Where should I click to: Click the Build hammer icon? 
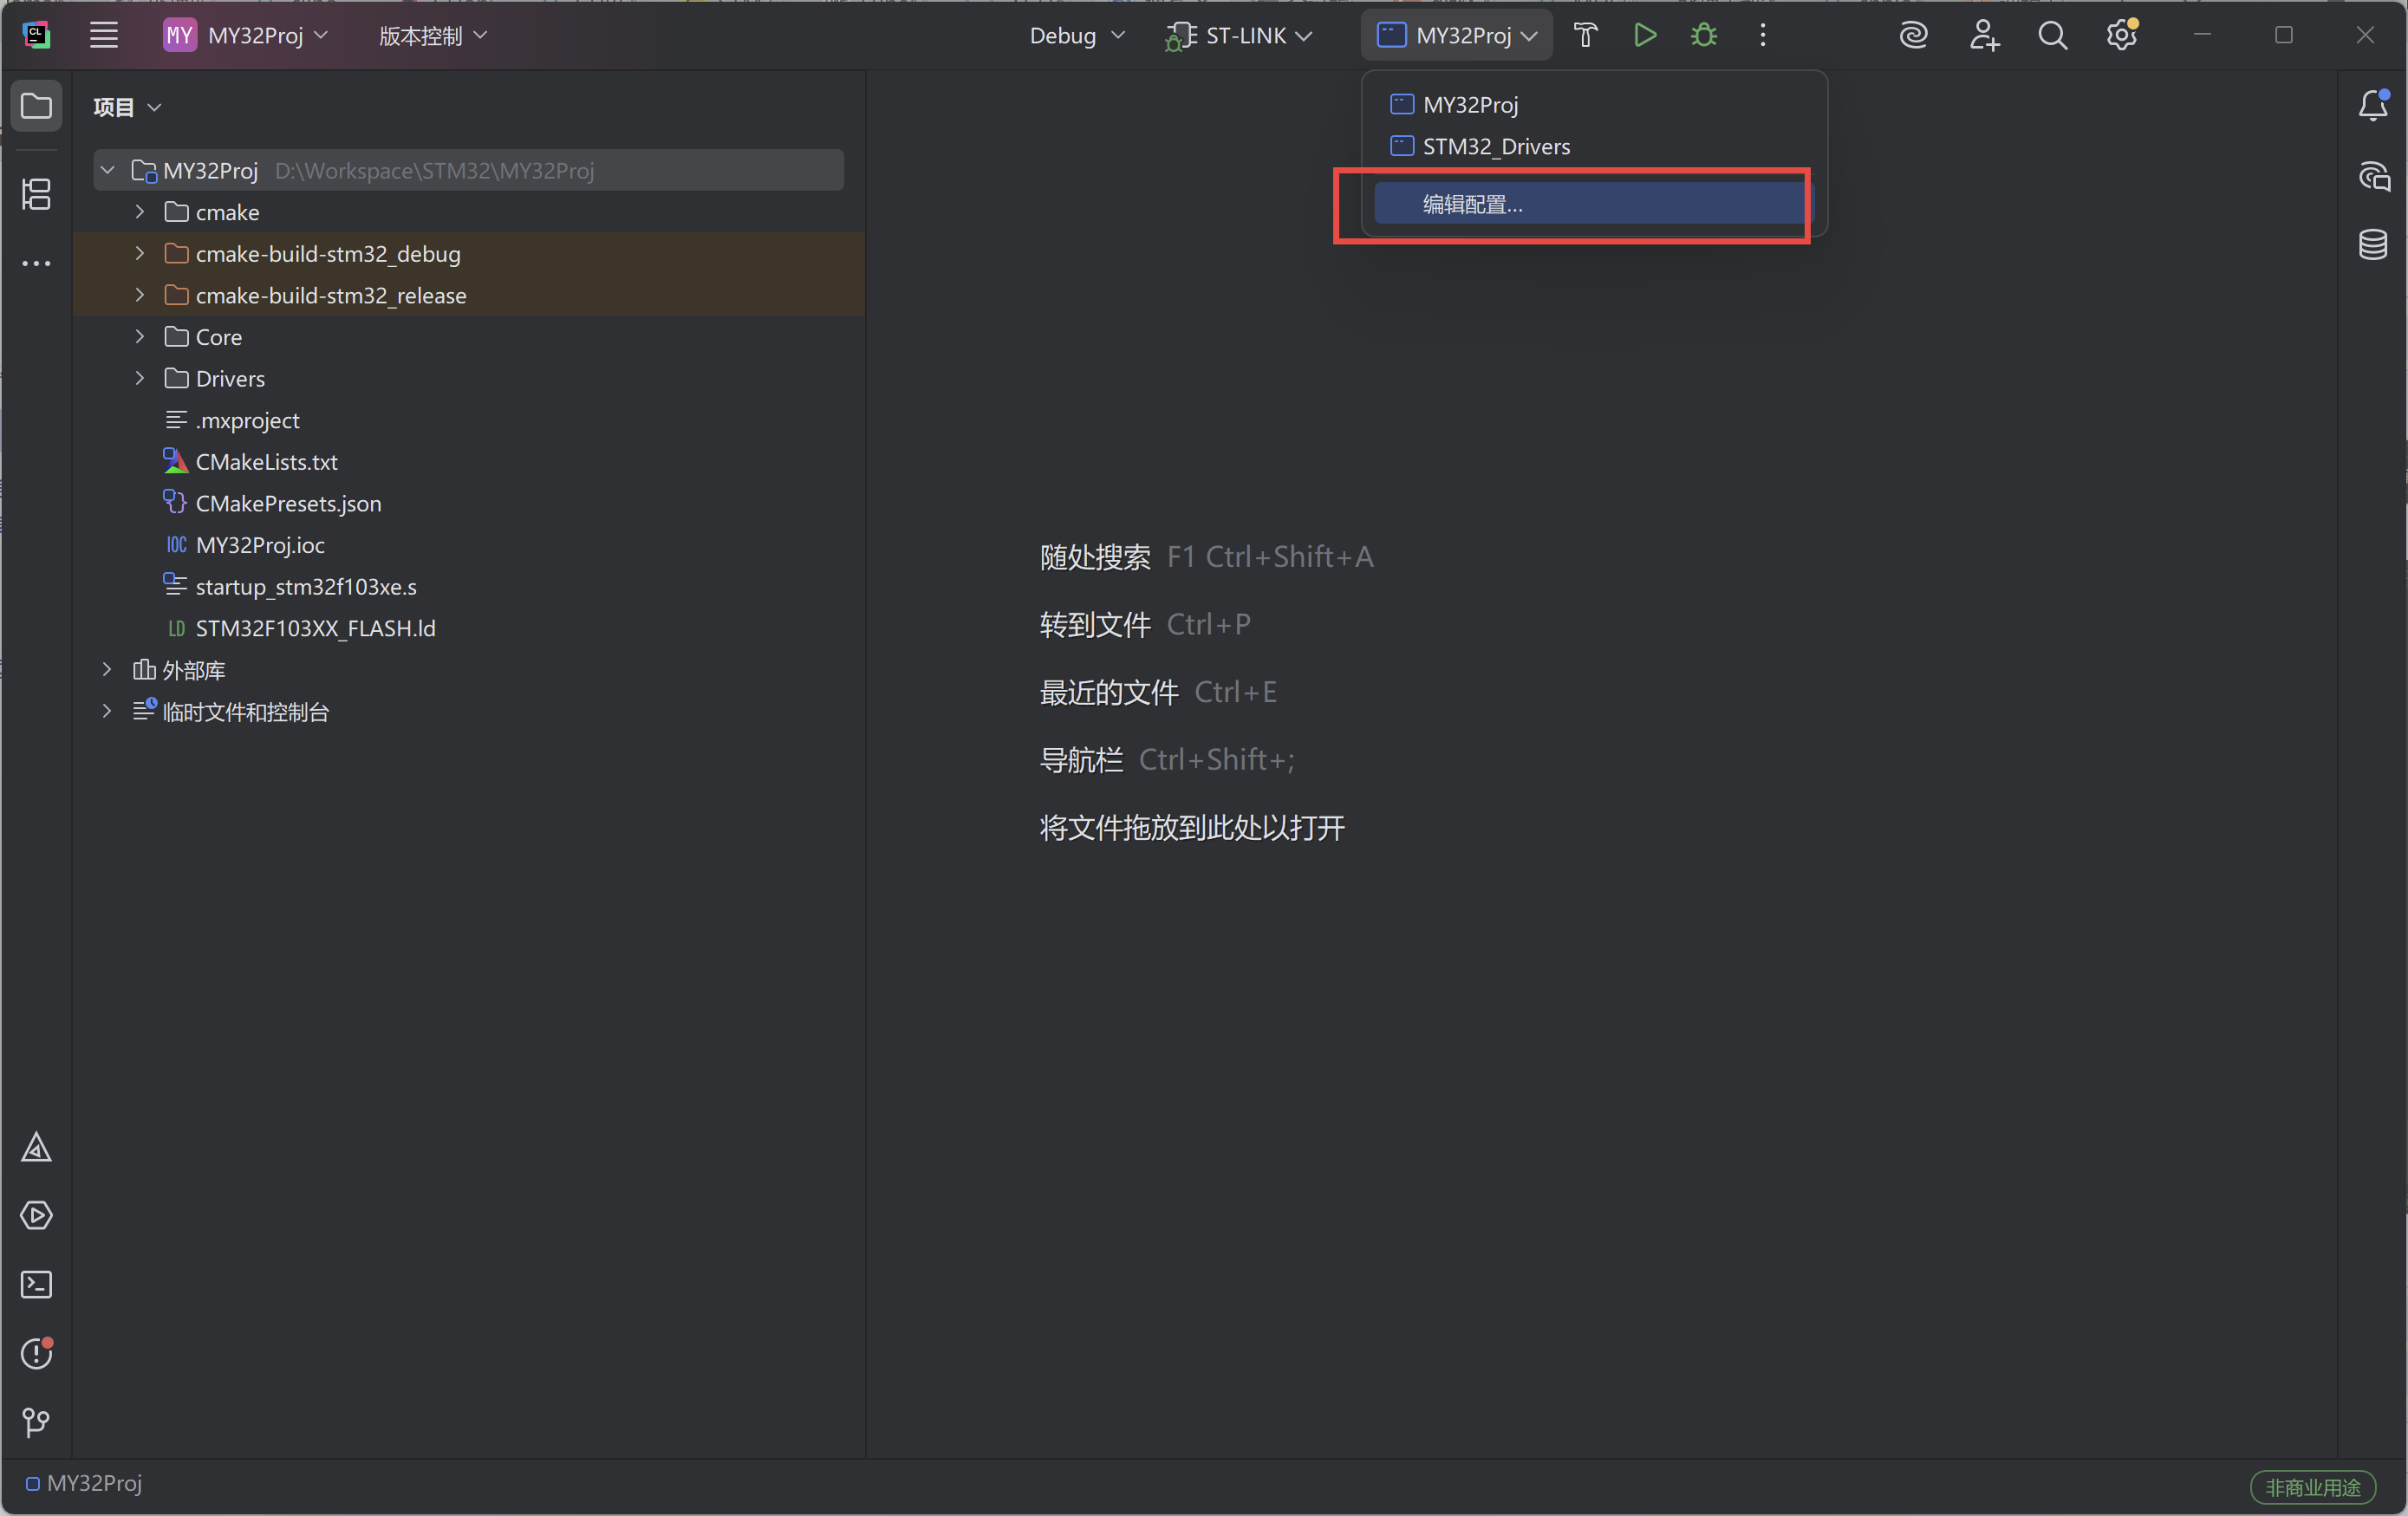click(x=1585, y=36)
